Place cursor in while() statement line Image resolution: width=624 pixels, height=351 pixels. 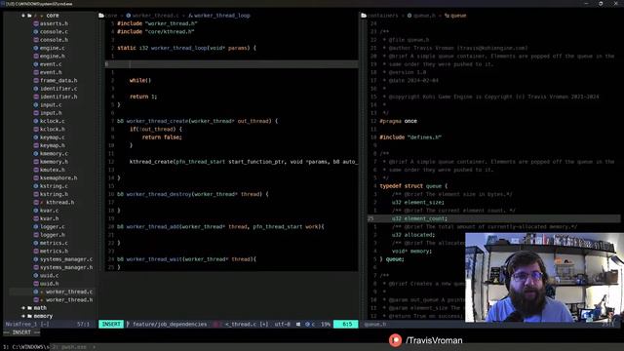point(140,80)
